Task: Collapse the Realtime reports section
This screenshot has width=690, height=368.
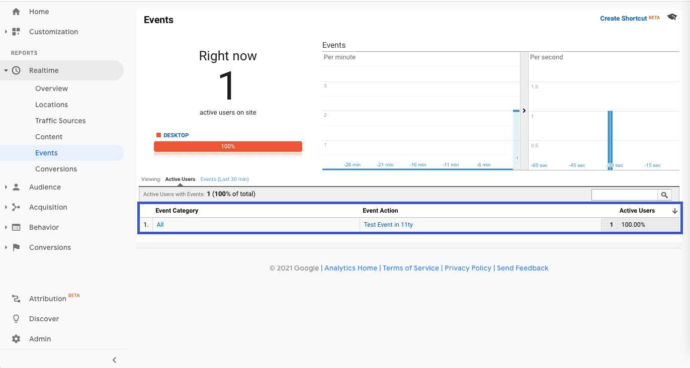Action: tap(6, 70)
